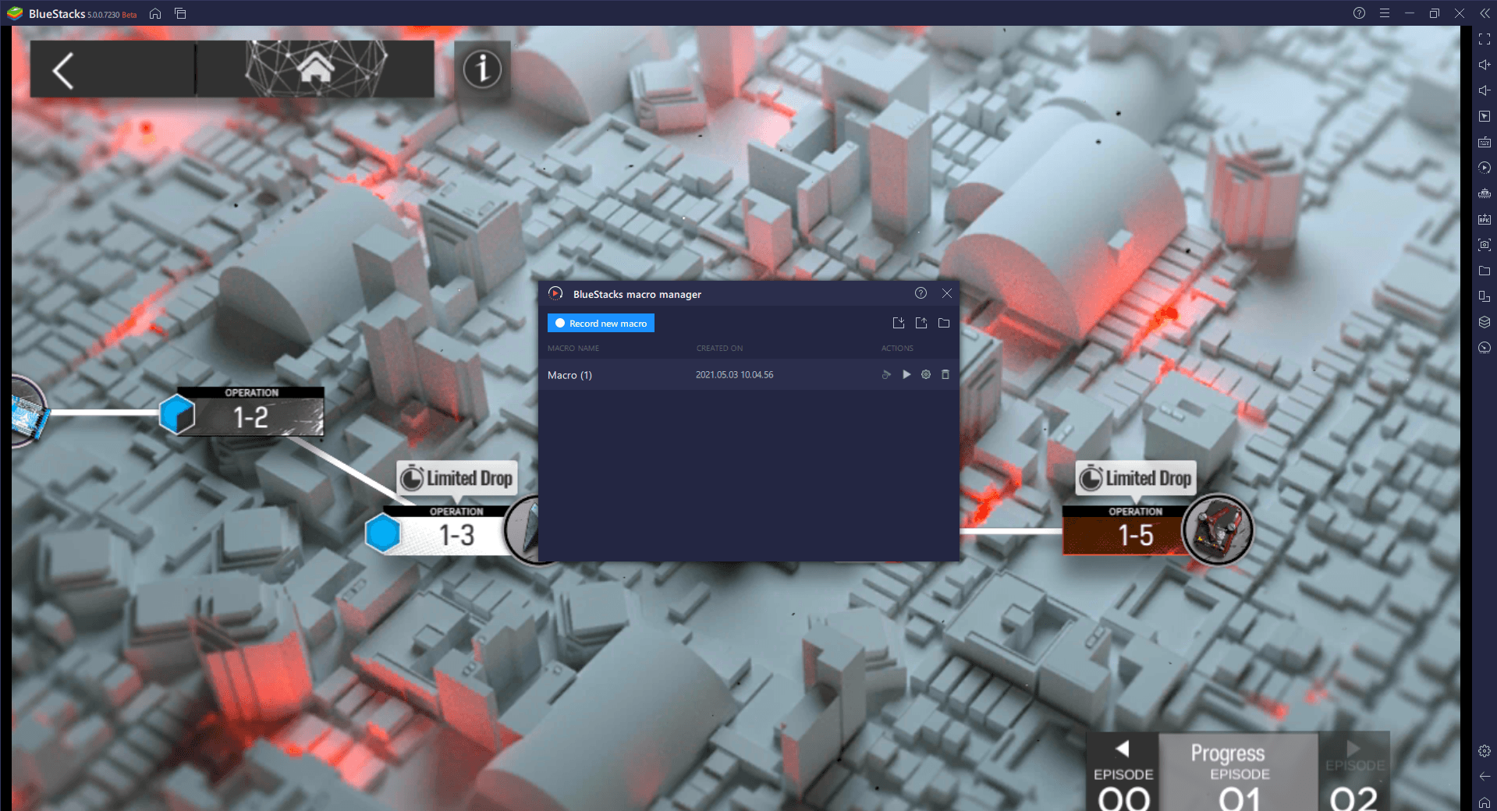The width and height of the screenshot is (1497, 811).
Task: Export macro in macro manager
Action: [x=921, y=323]
